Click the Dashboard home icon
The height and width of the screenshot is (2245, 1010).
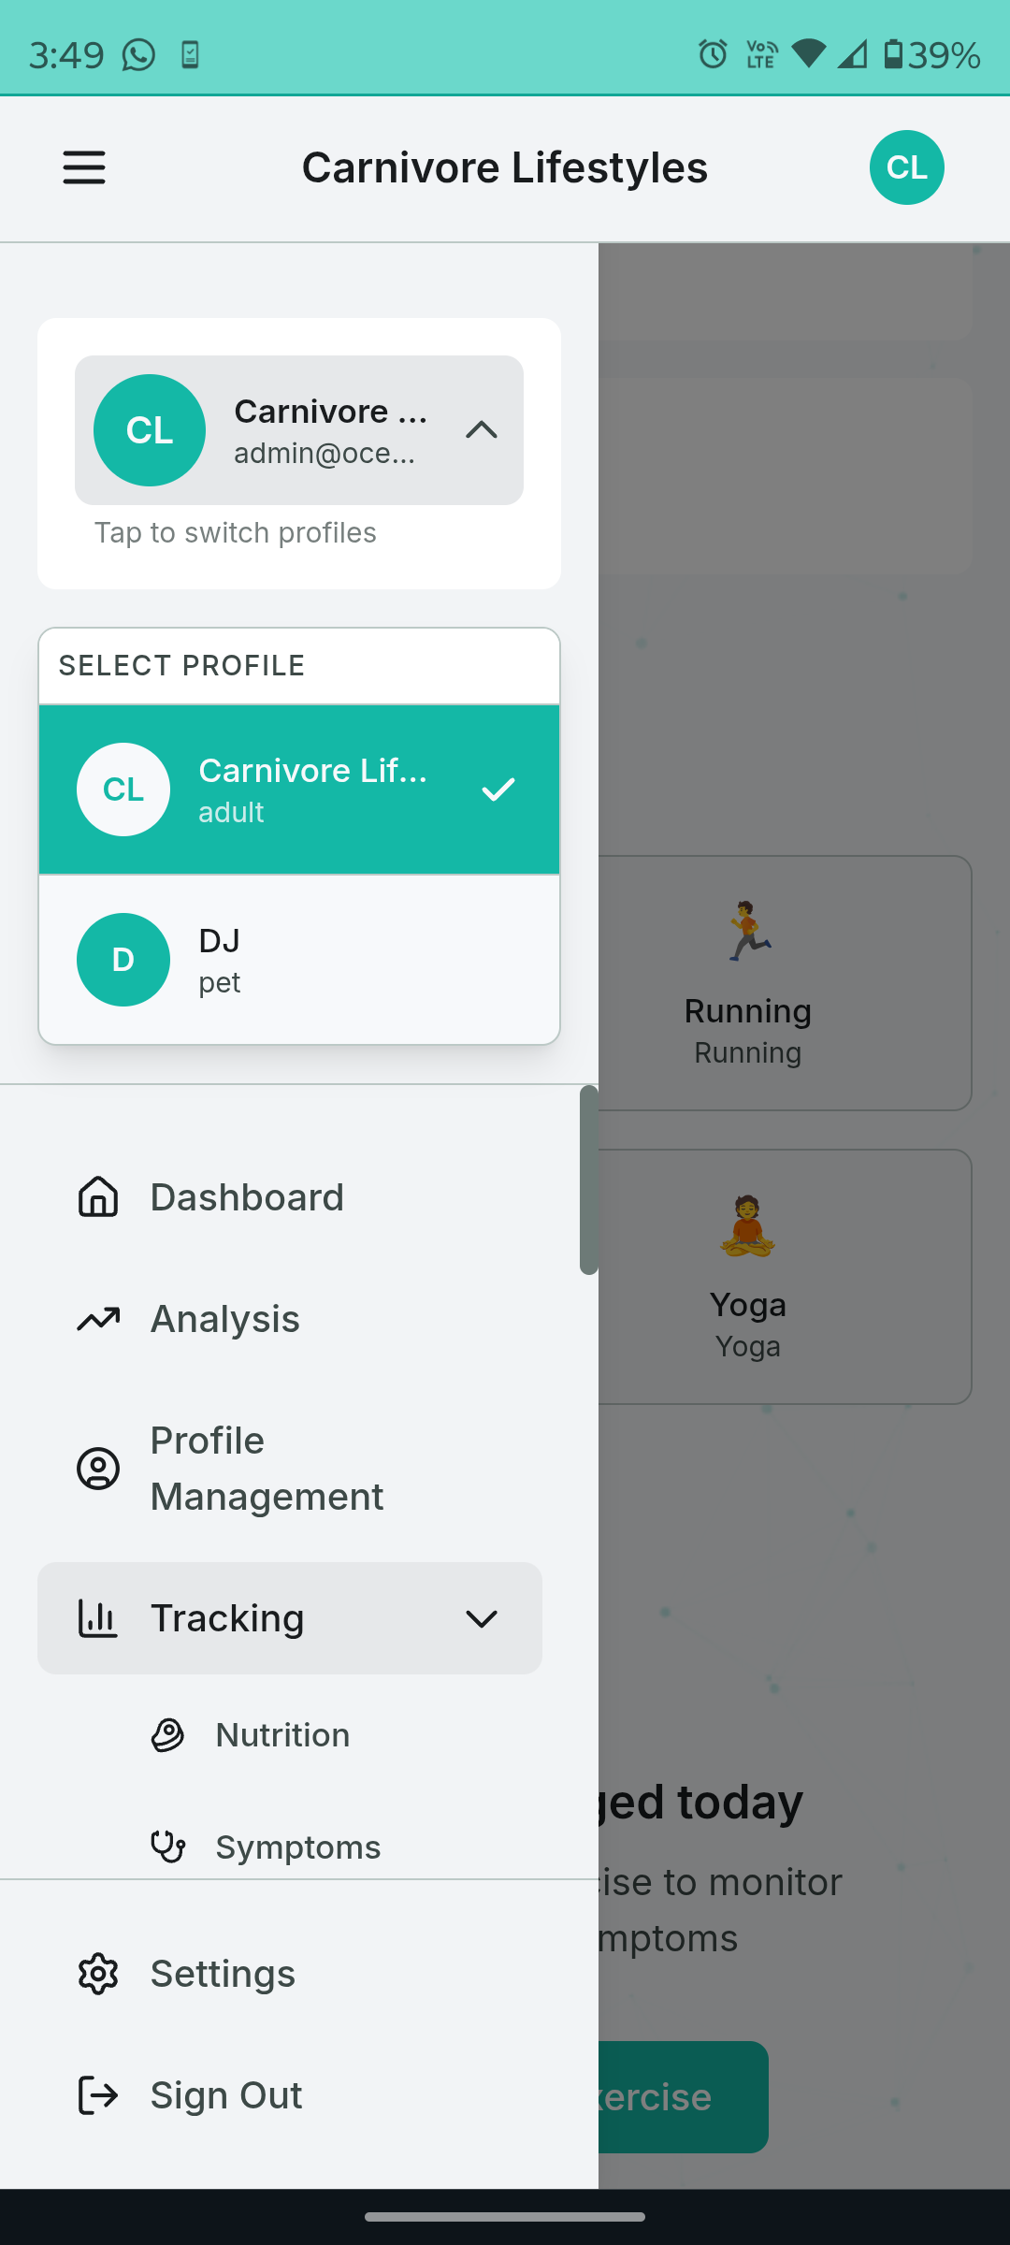[x=98, y=1197]
